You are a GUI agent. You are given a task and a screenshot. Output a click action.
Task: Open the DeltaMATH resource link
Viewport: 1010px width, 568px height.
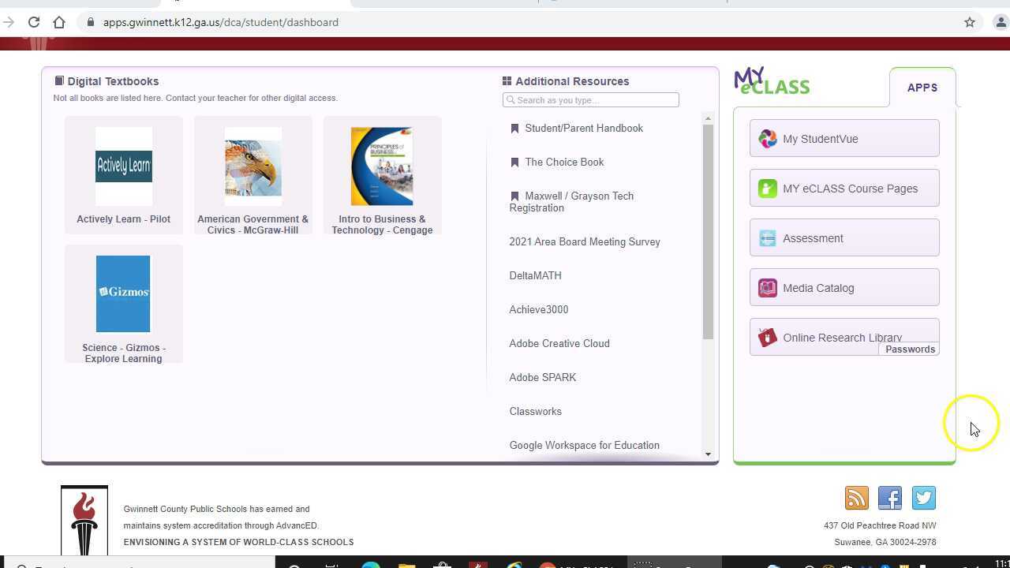(x=535, y=275)
